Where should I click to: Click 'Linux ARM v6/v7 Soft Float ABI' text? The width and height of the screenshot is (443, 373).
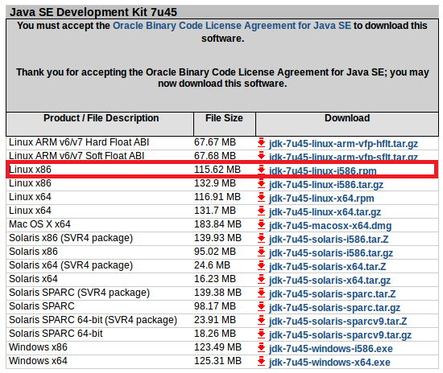click(77, 156)
